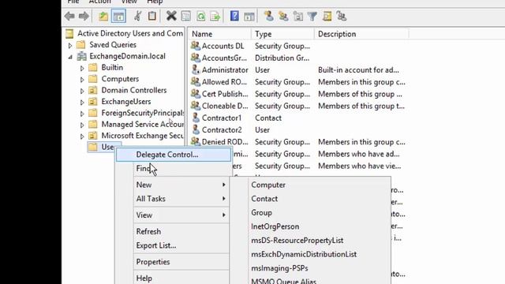Create a new group with toolbar icon

pos(283,16)
